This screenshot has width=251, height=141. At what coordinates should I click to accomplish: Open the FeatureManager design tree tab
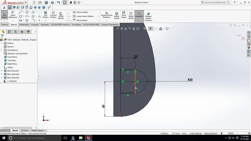pyautogui.click(x=3, y=32)
